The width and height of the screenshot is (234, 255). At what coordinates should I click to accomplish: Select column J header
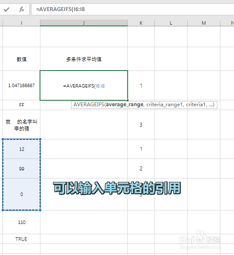pos(84,23)
